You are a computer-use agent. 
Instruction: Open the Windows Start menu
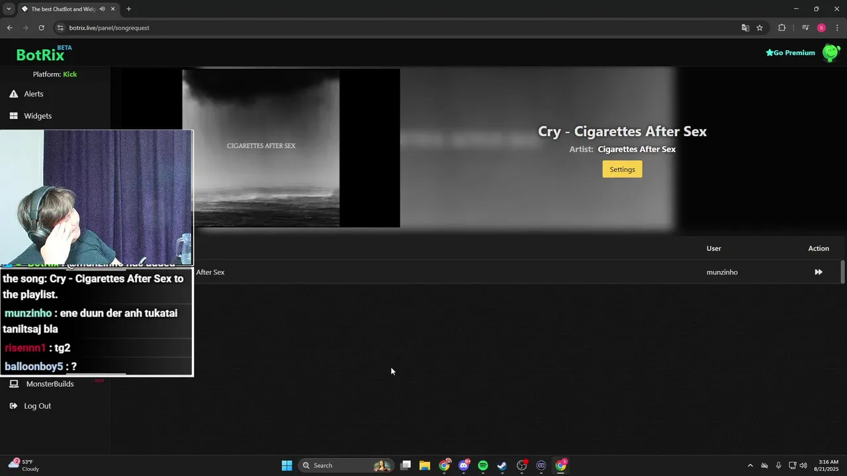pyautogui.click(x=287, y=465)
